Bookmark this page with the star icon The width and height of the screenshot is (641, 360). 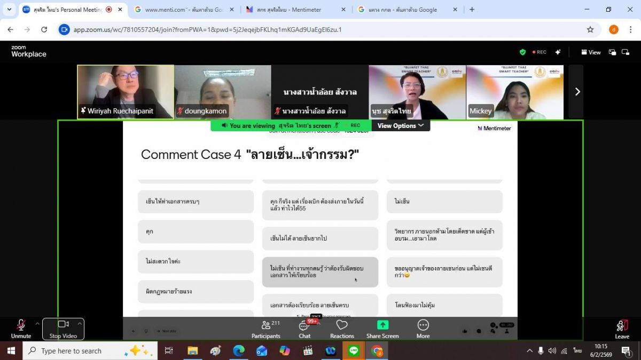(x=590, y=30)
